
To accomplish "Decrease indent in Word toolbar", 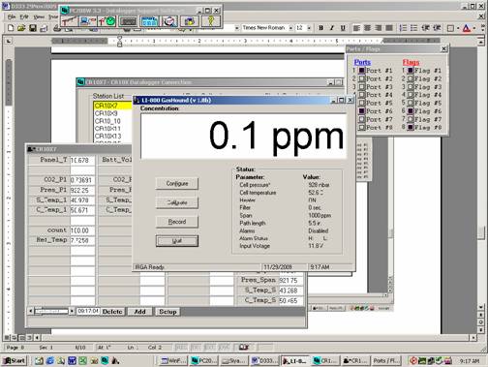I will pos(425,28).
